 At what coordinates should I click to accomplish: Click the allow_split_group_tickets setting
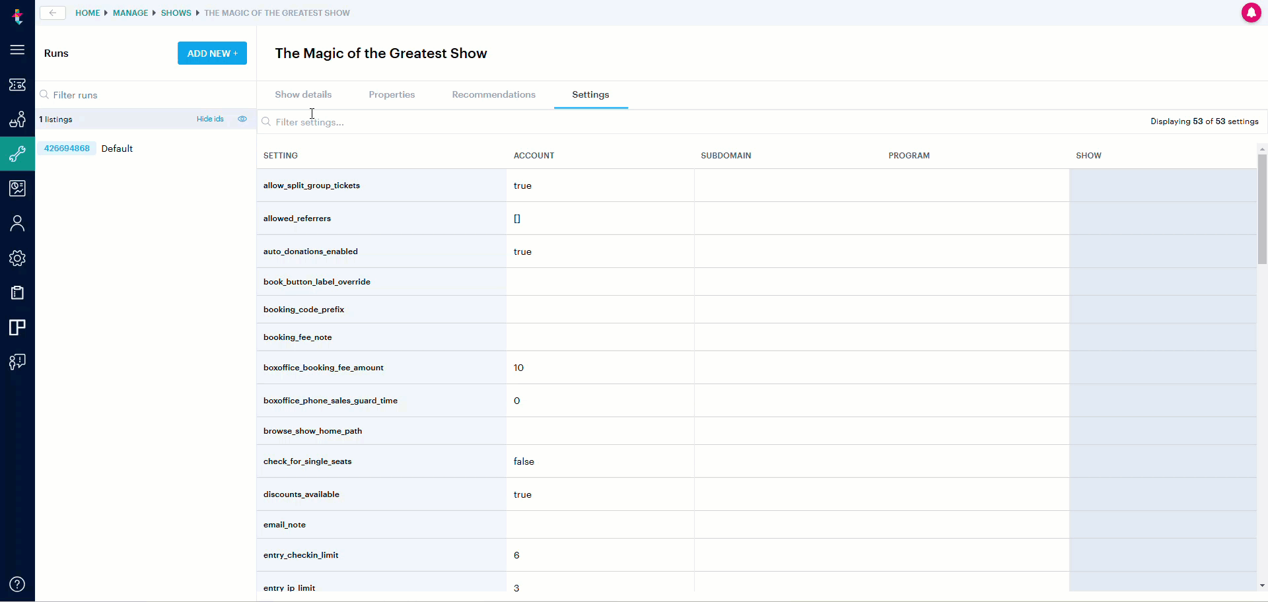coord(312,185)
